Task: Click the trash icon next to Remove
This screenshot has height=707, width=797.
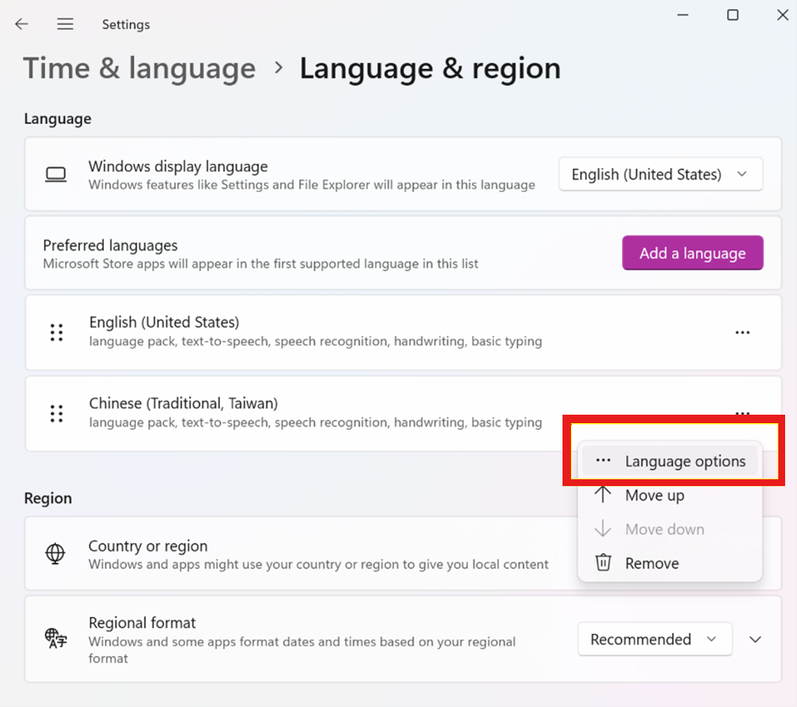Action: [x=603, y=563]
